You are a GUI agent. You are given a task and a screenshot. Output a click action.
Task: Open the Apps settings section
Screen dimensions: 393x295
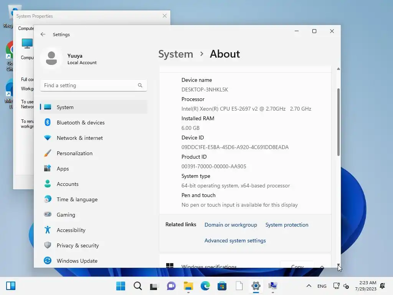(x=93, y=169)
